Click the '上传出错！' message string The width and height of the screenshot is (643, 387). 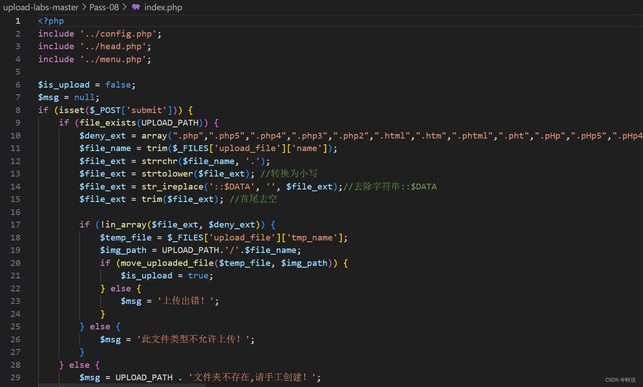(x=185, y=301)
